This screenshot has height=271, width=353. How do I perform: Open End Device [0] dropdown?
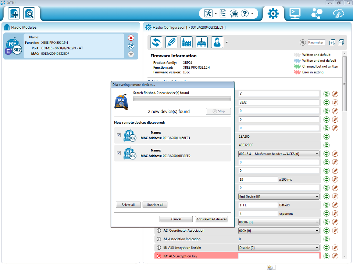pos(279,196)
